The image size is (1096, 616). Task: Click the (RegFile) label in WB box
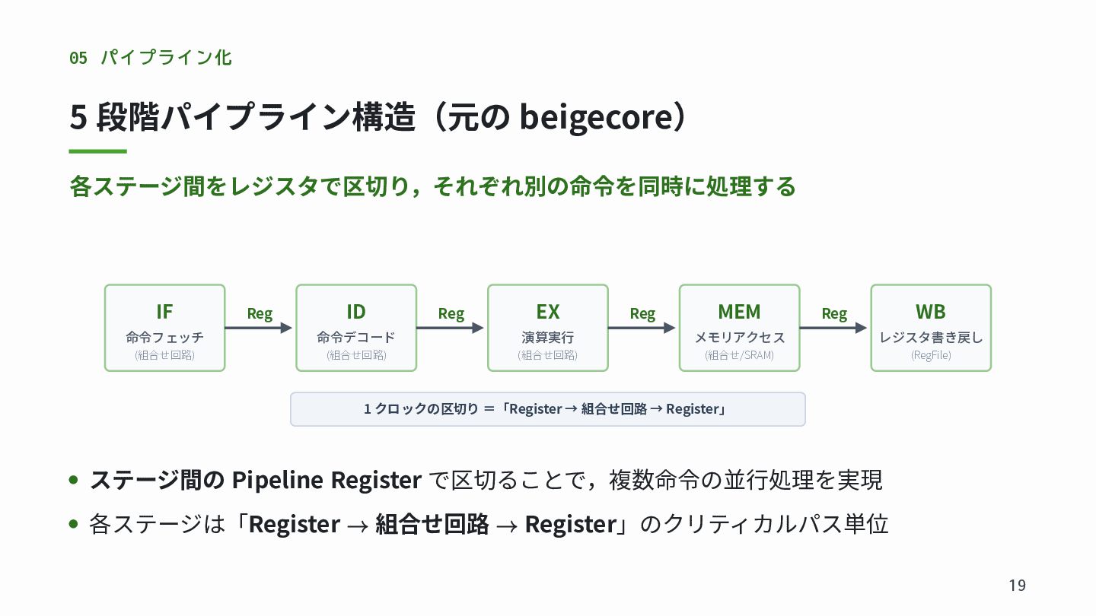[x=931, y=354]
